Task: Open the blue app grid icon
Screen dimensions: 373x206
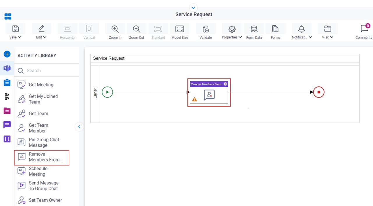Action: pyautogui.click(x=8, y=16)
